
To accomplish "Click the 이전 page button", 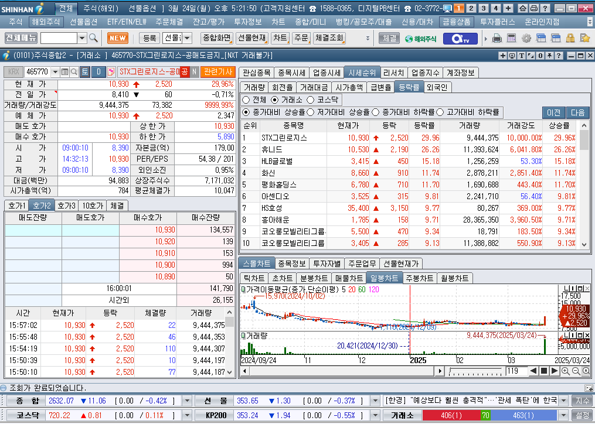I will point(553,112).
